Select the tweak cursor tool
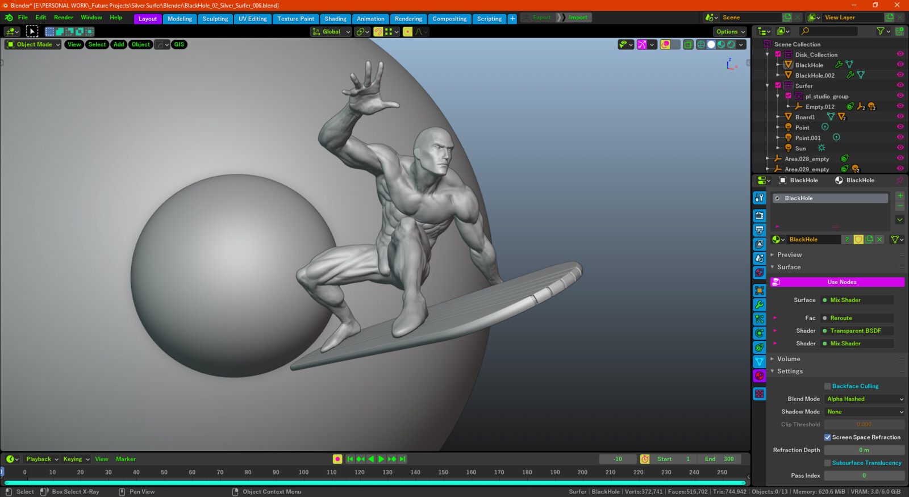This screenshot has height=497, width=909. (x=32, y=32)
